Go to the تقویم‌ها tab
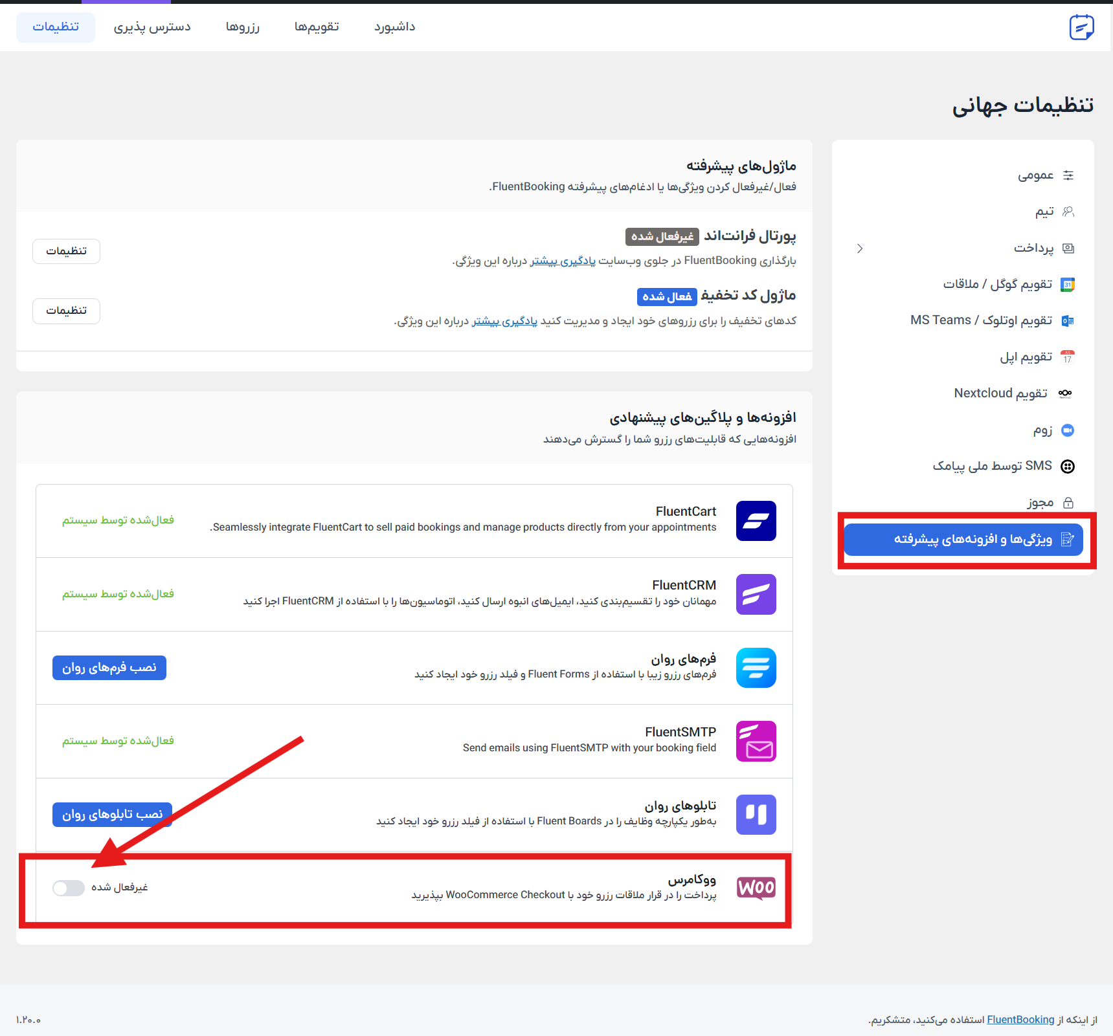Image resolution: width=1113 pixels, height=1036 pixels. [317, 27]
